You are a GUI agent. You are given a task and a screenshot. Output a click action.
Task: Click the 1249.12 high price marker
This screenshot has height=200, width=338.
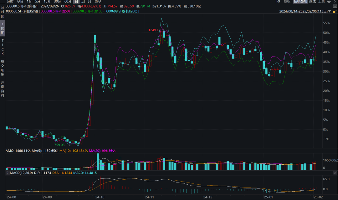click(155, 30)
